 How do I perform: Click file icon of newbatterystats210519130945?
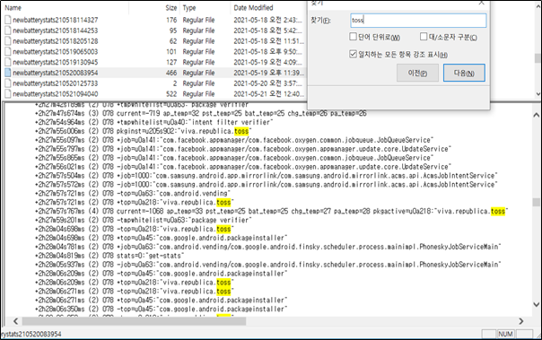pyautogui.click(x=8, y=62)
